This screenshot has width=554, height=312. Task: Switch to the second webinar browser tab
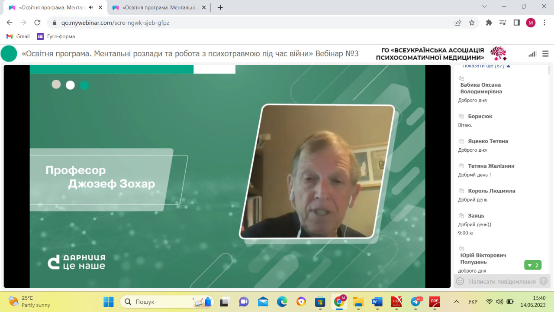159,7
